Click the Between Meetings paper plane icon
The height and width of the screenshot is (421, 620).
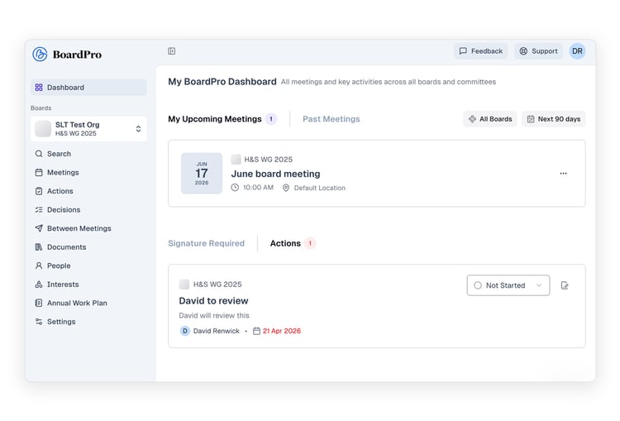coord(39,228)
